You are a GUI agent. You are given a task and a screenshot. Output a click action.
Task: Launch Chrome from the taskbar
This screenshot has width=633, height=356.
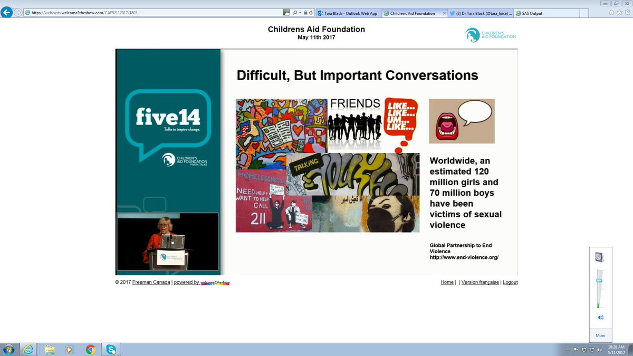(x=90, y=349)
